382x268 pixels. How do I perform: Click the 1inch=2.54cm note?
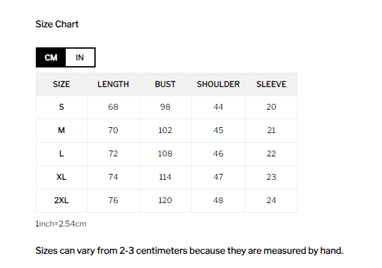[61, 224]
